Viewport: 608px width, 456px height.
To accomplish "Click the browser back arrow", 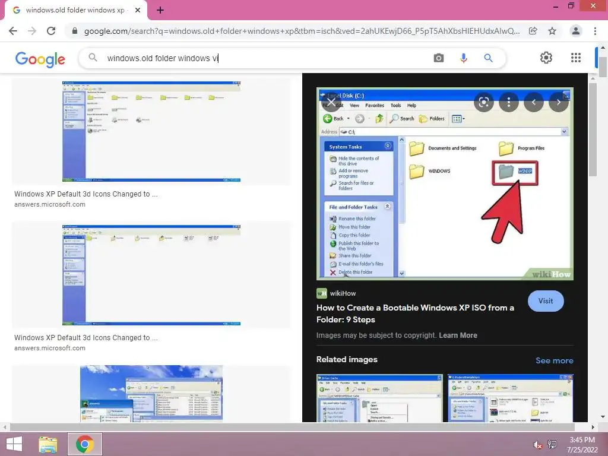I will click(x=13, y=31).
